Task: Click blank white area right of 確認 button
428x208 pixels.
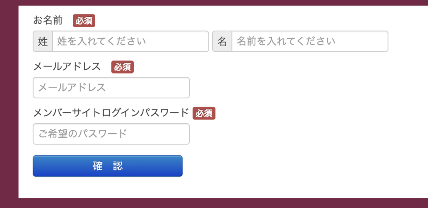Action: pos(293,166)
